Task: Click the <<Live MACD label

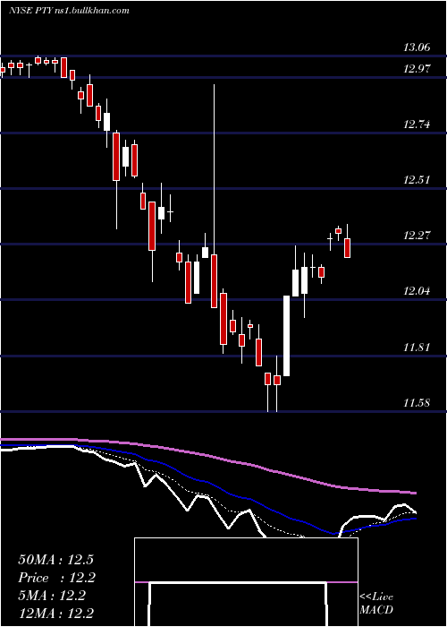Action: pos(376,604)
